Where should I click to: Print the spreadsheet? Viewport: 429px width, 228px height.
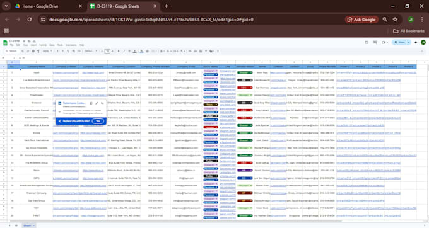33,51
